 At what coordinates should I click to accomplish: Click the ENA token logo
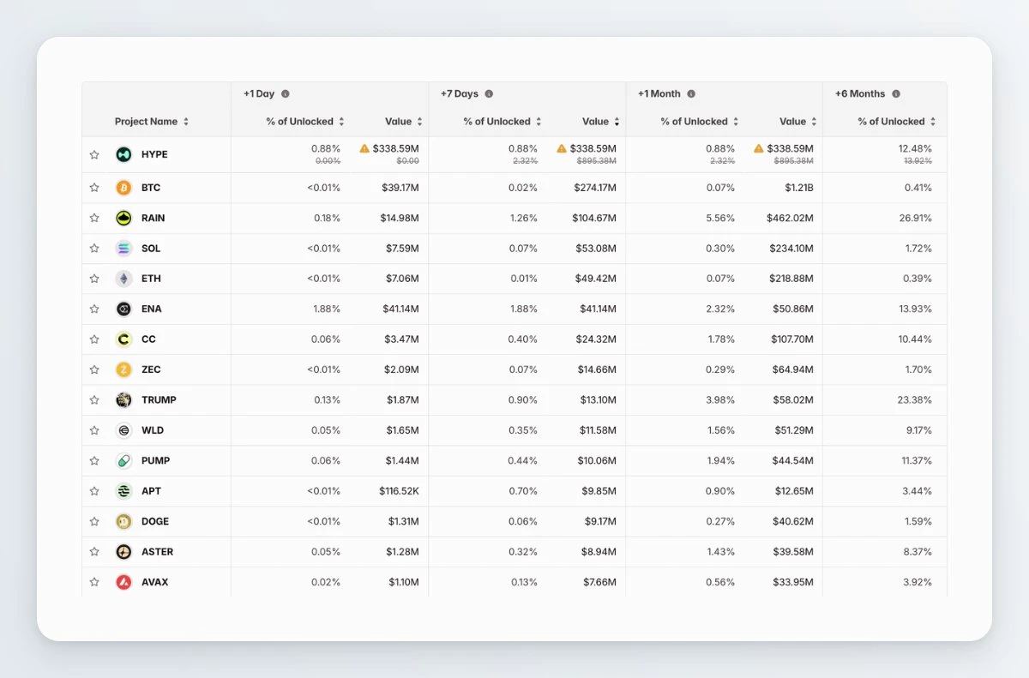click(123, 309)
